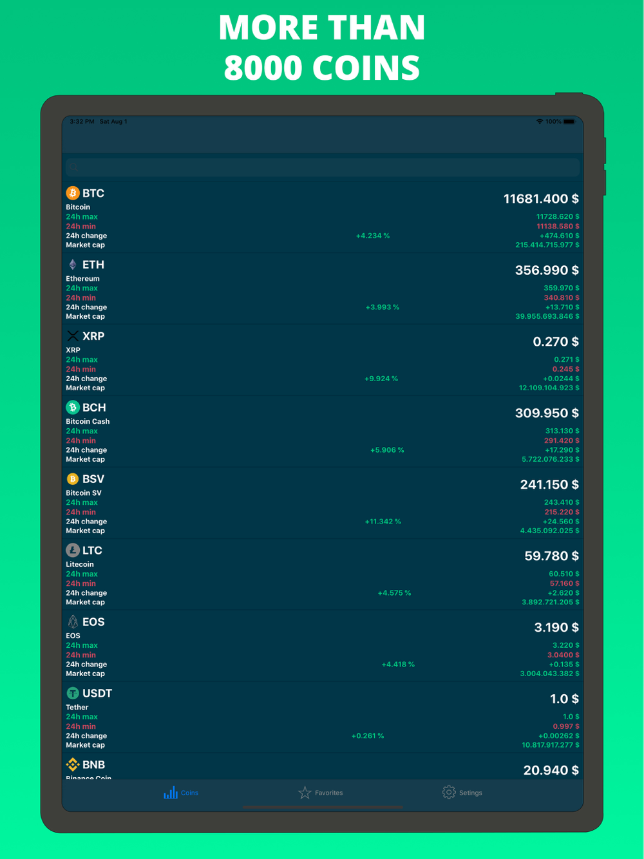
Task: Click the market cap 215.414.715.977 $
Action: pyautogui.click(x=547, y=245)
